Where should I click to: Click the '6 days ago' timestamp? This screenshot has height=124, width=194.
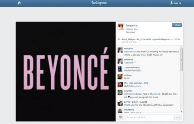pyautogui.click(x=132, y=29)
